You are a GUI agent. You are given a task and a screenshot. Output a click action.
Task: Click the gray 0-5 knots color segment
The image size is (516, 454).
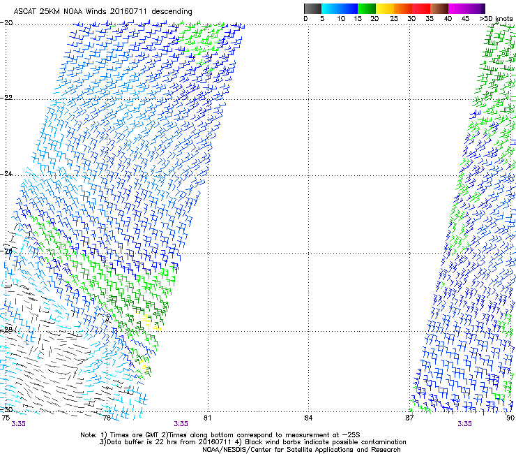[x=312, y=8]
